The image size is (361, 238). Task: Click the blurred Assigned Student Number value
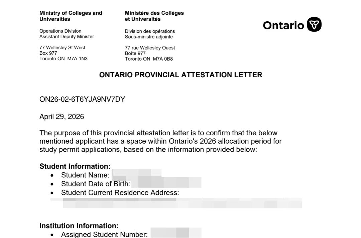pos(176,233)
